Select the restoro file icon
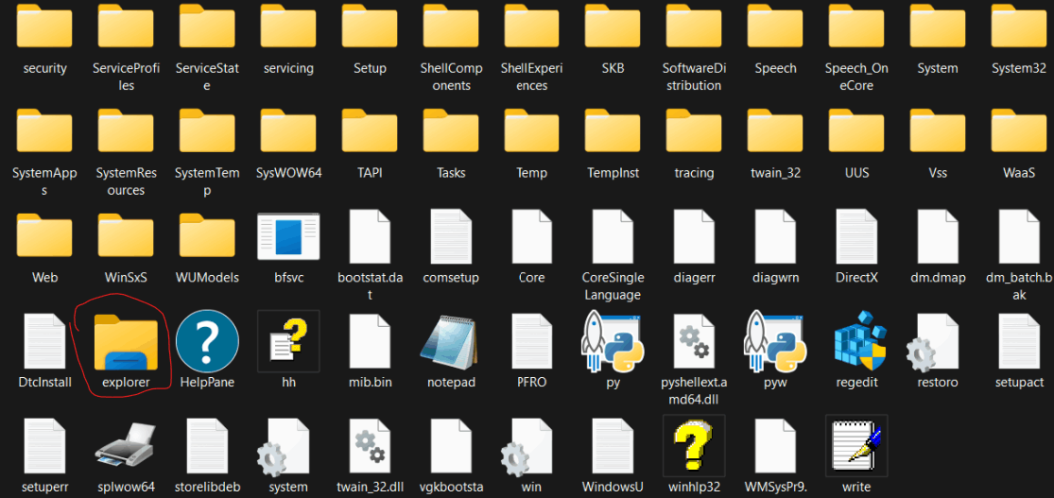 pyautogui.click(x=937, y=343)
